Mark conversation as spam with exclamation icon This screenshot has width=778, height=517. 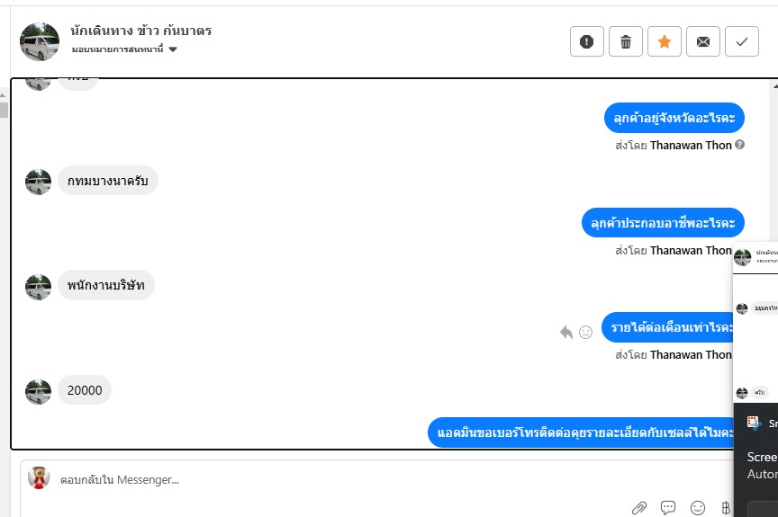click(x=586, y=41)
